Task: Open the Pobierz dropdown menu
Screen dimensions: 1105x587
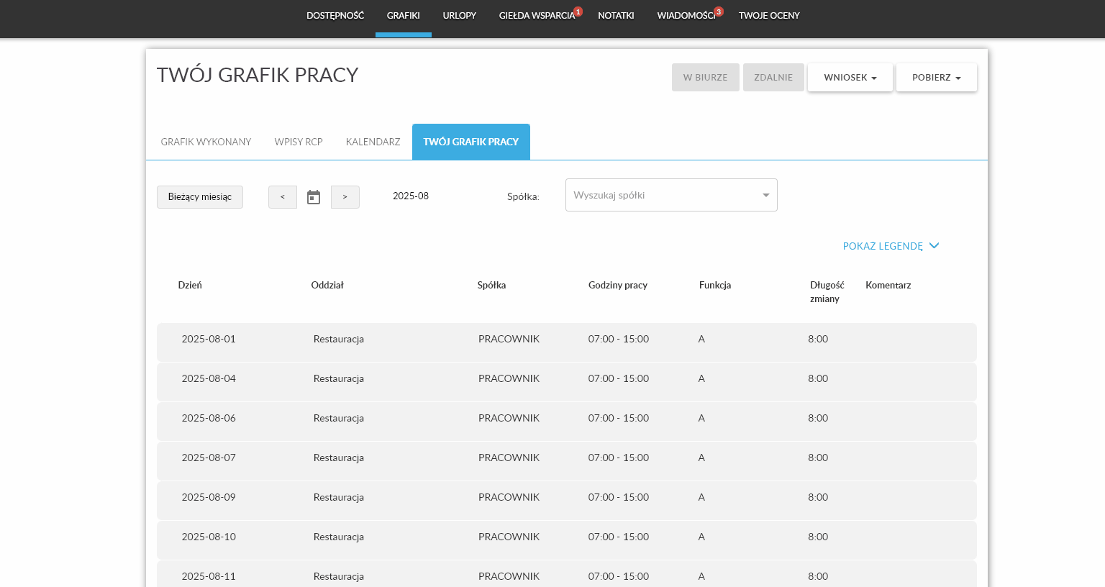Action: [936, 78]
